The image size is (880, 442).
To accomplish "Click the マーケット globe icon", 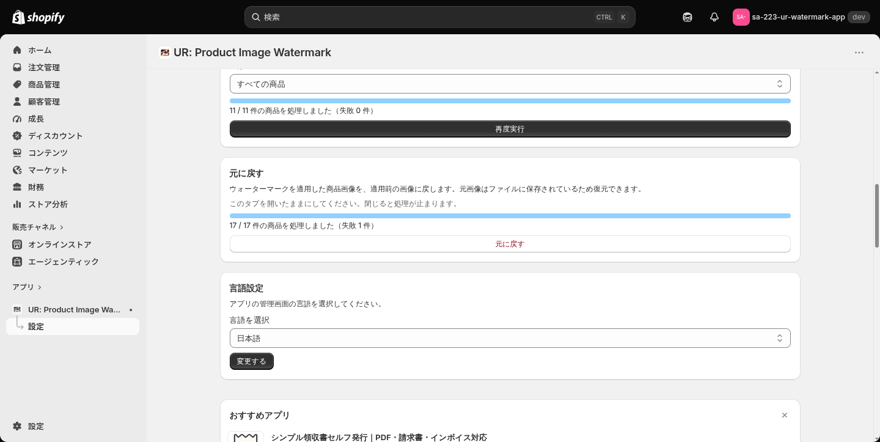I will coord(17,170).
